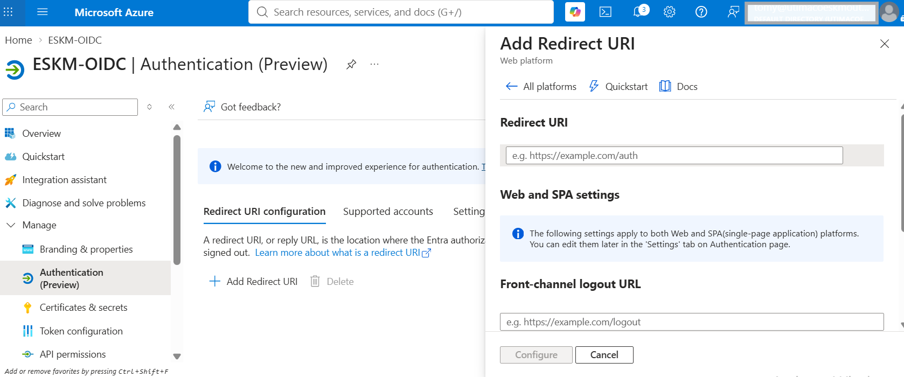Go back to All platforms
Screen dimensions: 904x377
541,86
